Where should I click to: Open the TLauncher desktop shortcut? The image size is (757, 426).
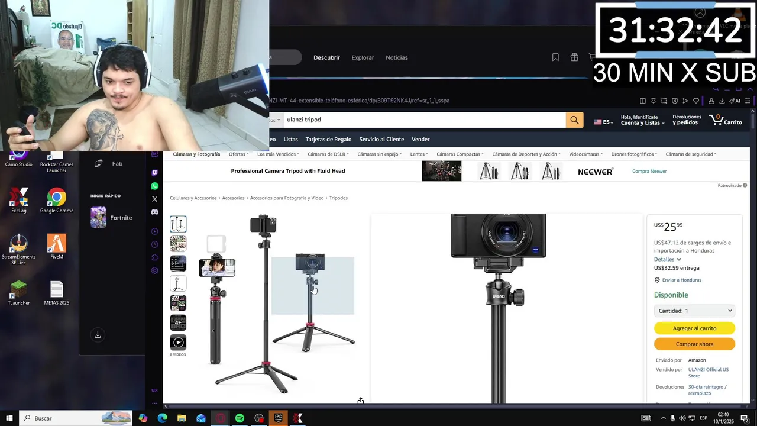pyautogui.click(x=19, y=293)
